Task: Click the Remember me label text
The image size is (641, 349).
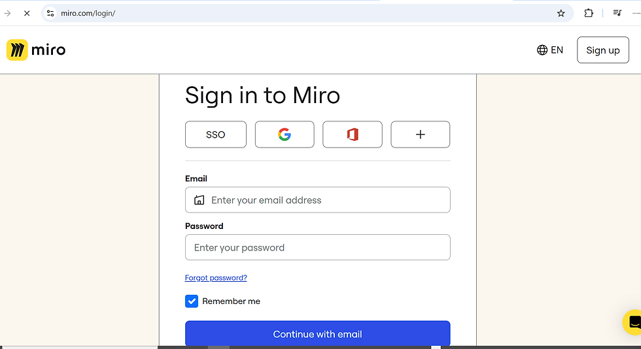Action: click(232, 301)
